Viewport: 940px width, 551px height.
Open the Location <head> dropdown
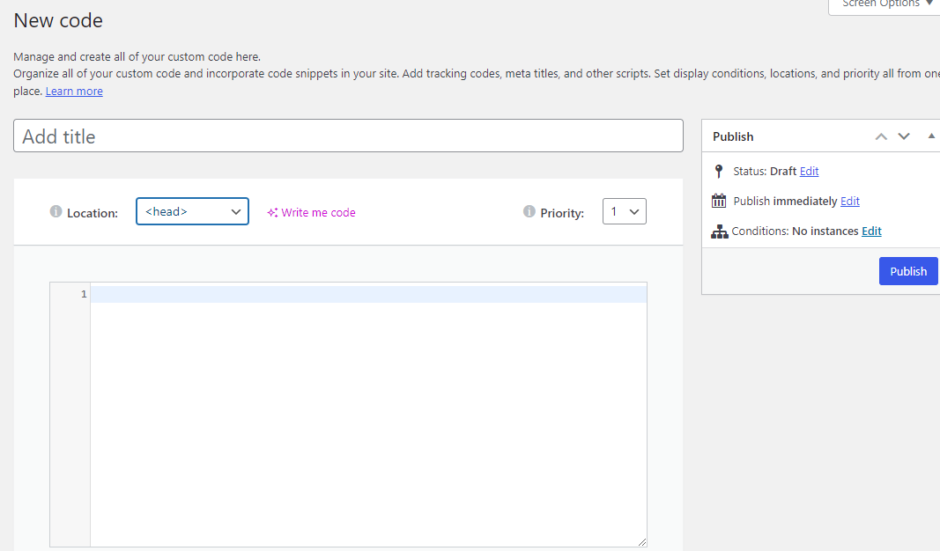pos(192,211)
